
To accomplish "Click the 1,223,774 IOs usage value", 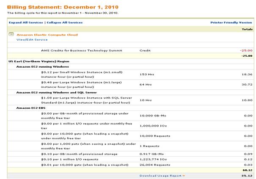I will (x=153, y=159).
